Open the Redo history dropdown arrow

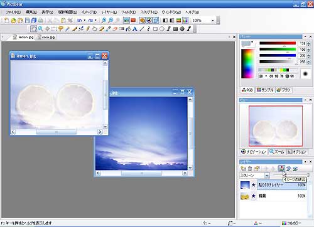point(95,21)
